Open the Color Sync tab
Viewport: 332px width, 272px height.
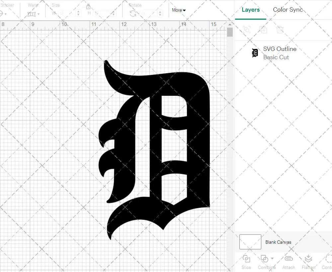click(288, 10)
